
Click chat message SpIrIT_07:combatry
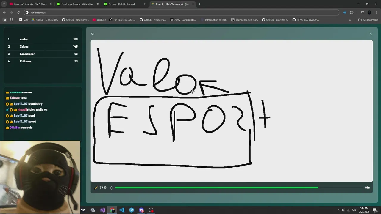click(x=24, y=104)
